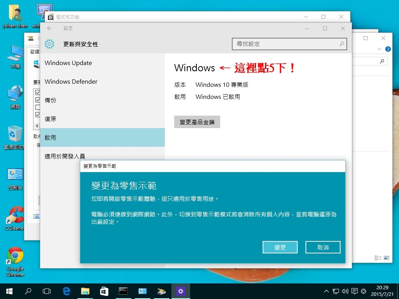Show hidden tray icons chevron
Screen dimensions: 399x299
(x=326, y=291)
